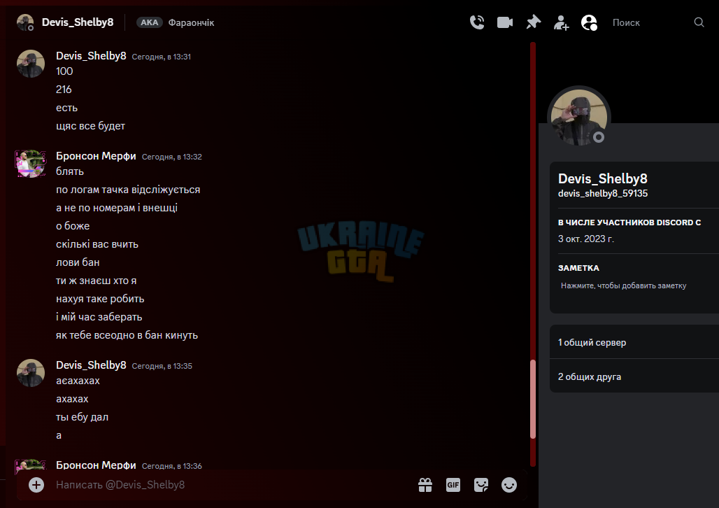
Task: Open the sticker picker
Action: 481,485
